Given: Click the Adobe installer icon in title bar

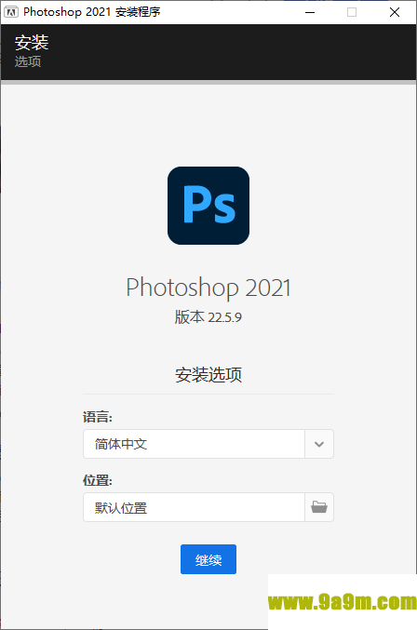Looking at the screenshot, I should click(x=11, y=12).
